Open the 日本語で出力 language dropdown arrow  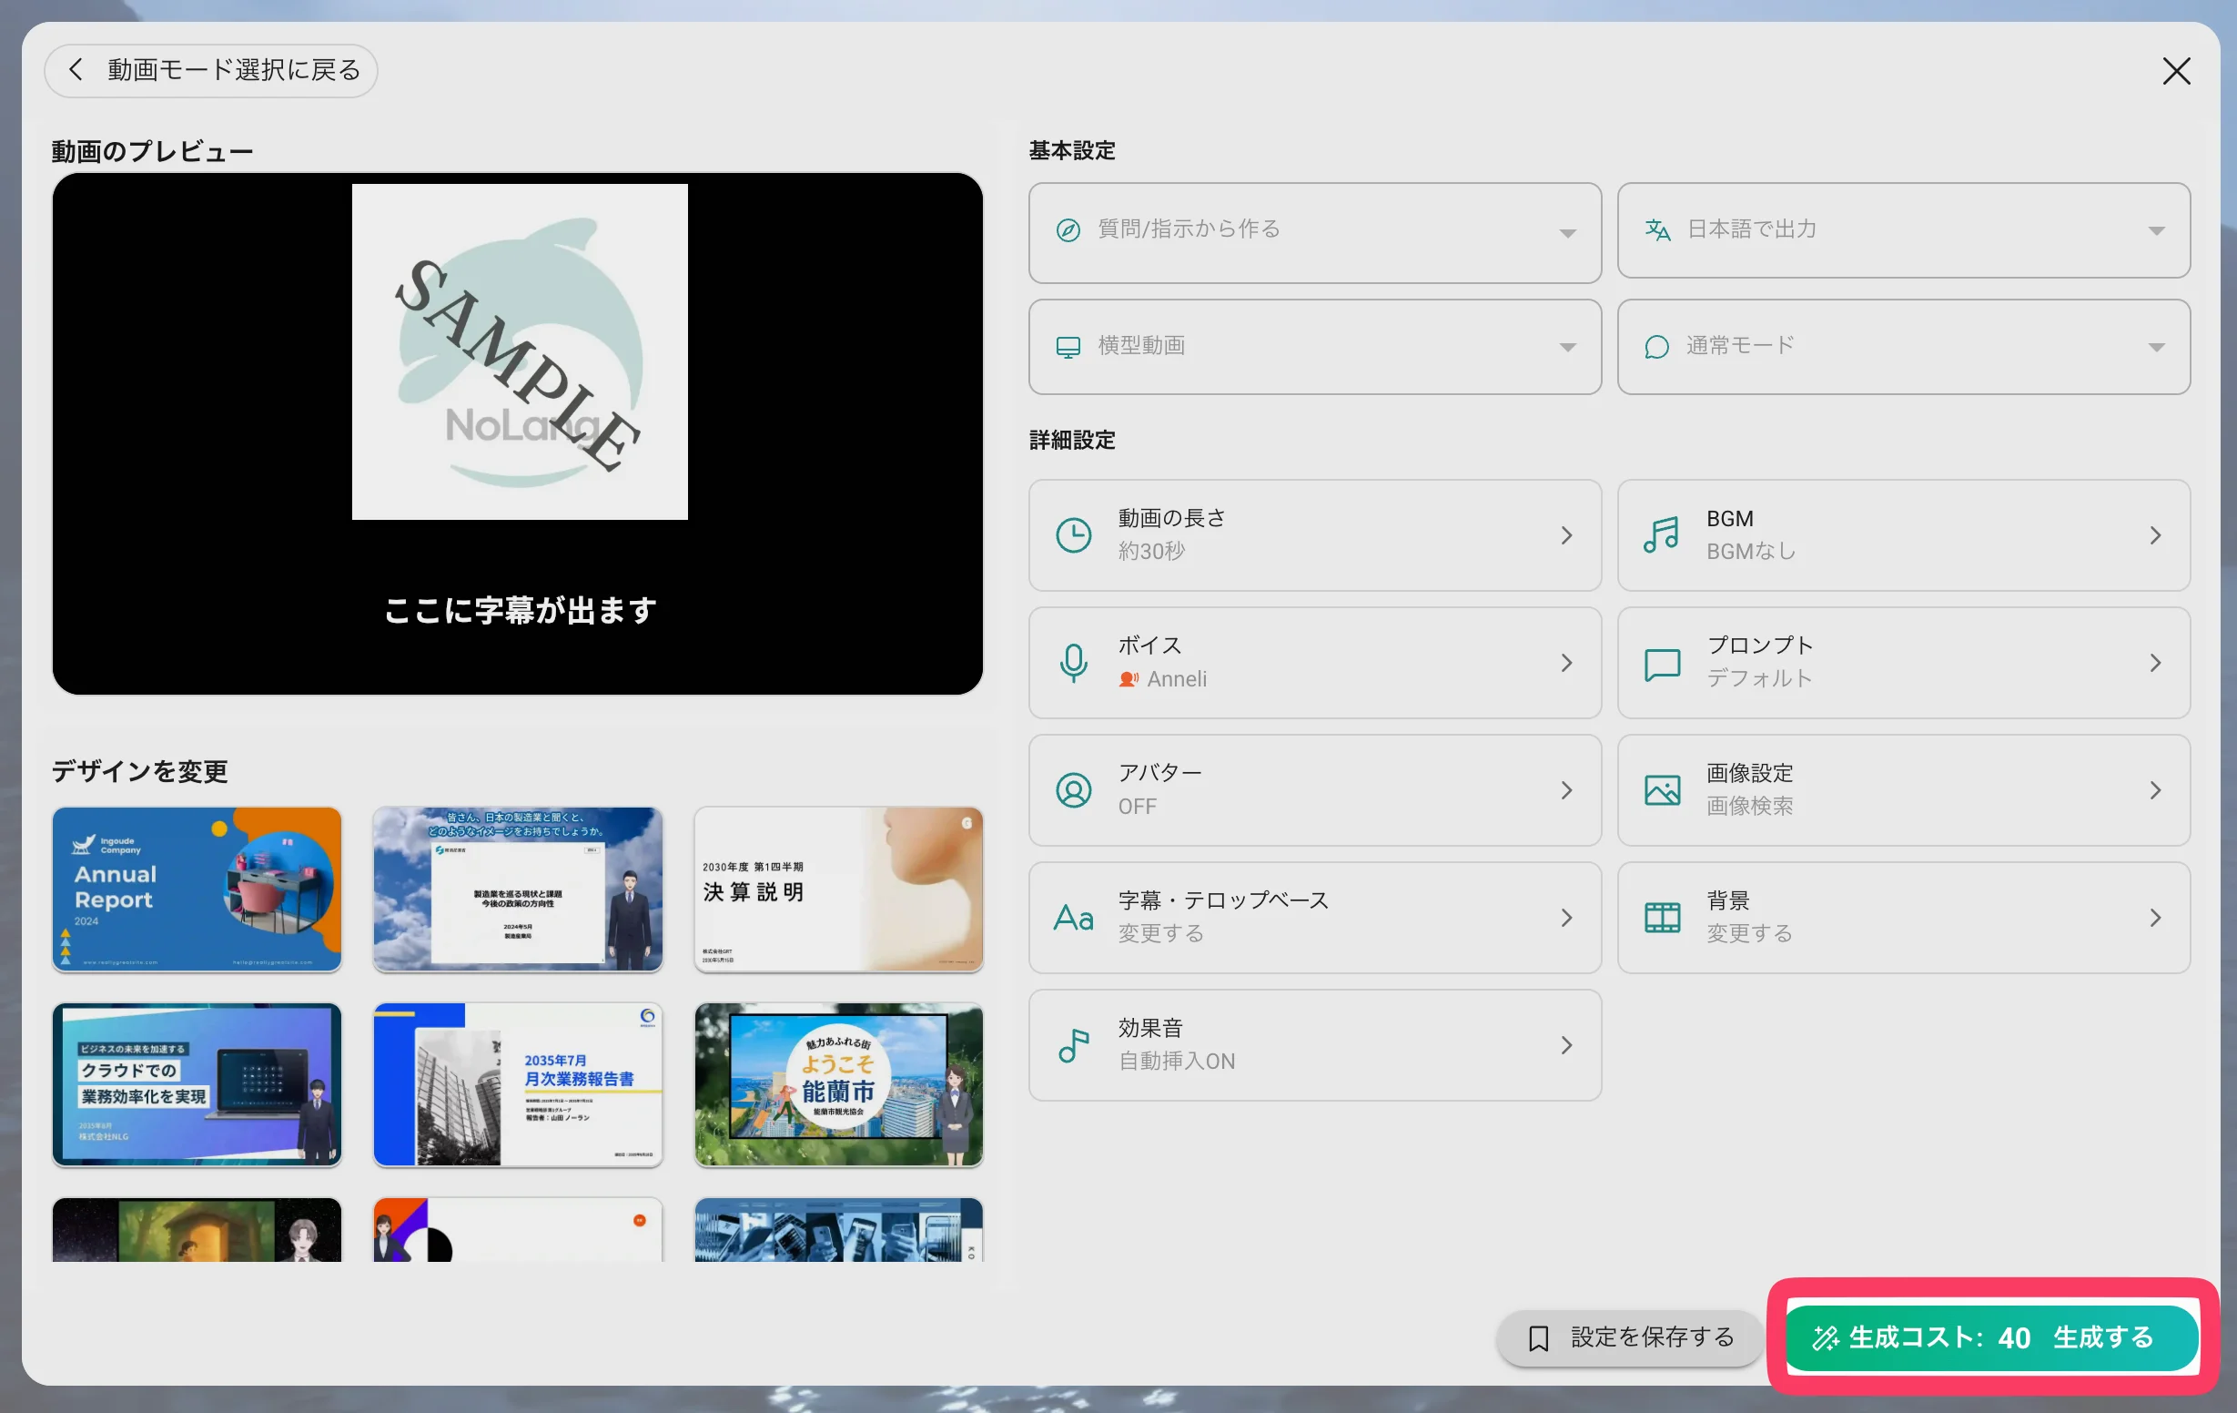pos(2156,230)
